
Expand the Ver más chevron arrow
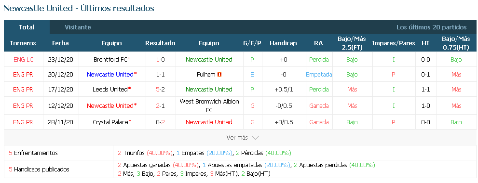tap(256, 138)
